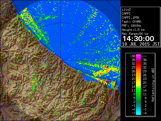Click the Task: OYAMA line
161x121 pixels.
(132, 22)
